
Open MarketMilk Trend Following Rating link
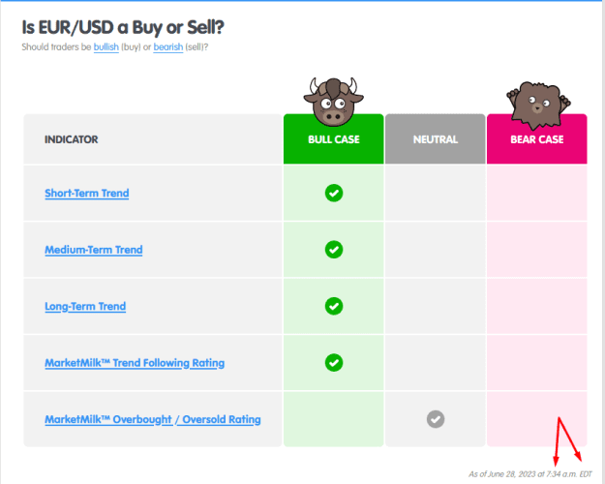tap(135, 363)
